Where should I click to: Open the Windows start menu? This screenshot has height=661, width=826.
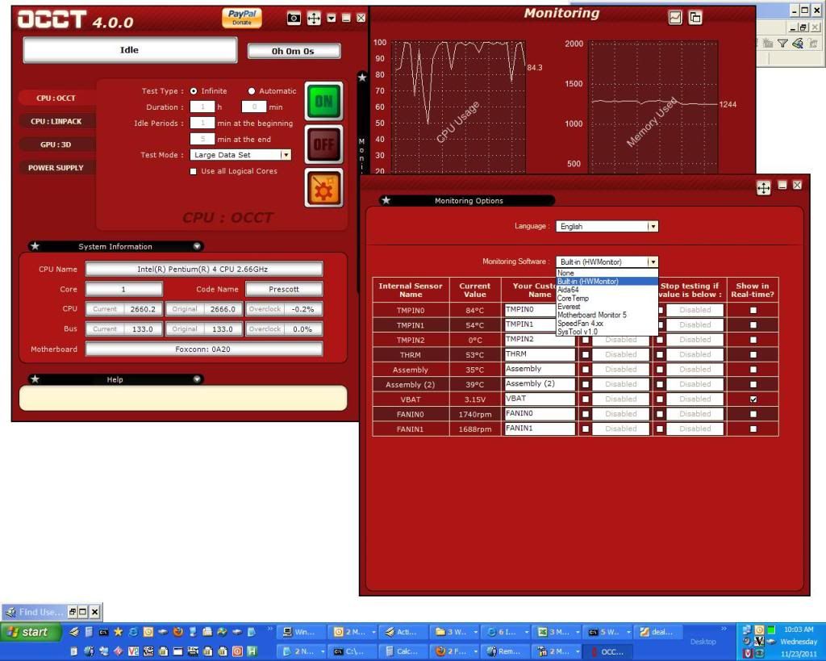coord(31,631)
